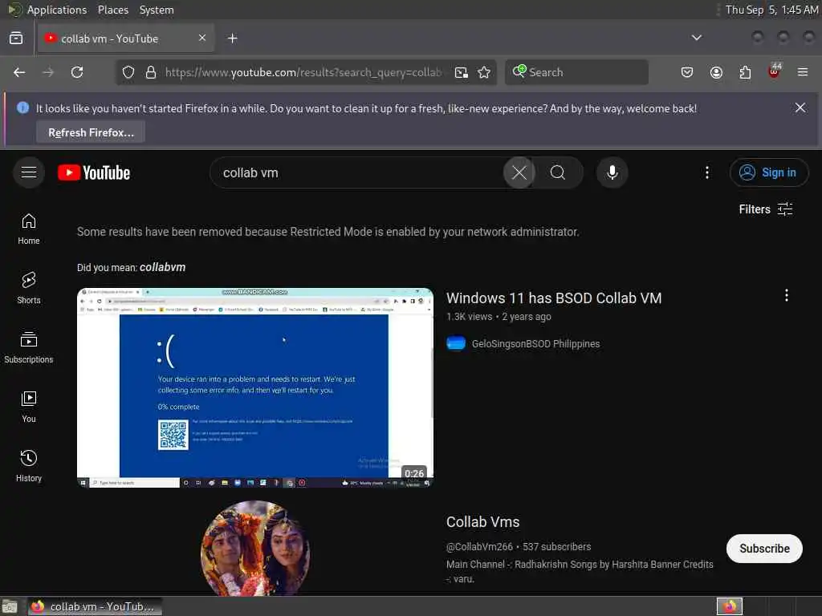Dismiss the Firefox refresh notification bar
The height and width of the screenshot is (616, 822).
click(x=800, y=108)
